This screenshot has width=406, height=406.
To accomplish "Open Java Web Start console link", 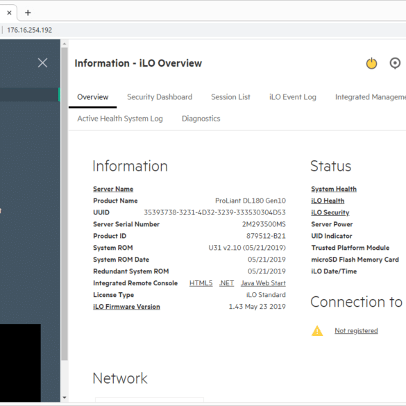I will 263,283.
